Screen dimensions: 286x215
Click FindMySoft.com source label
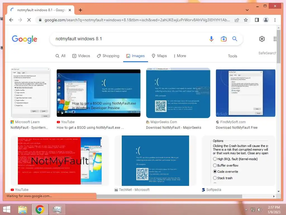point(233,122)
